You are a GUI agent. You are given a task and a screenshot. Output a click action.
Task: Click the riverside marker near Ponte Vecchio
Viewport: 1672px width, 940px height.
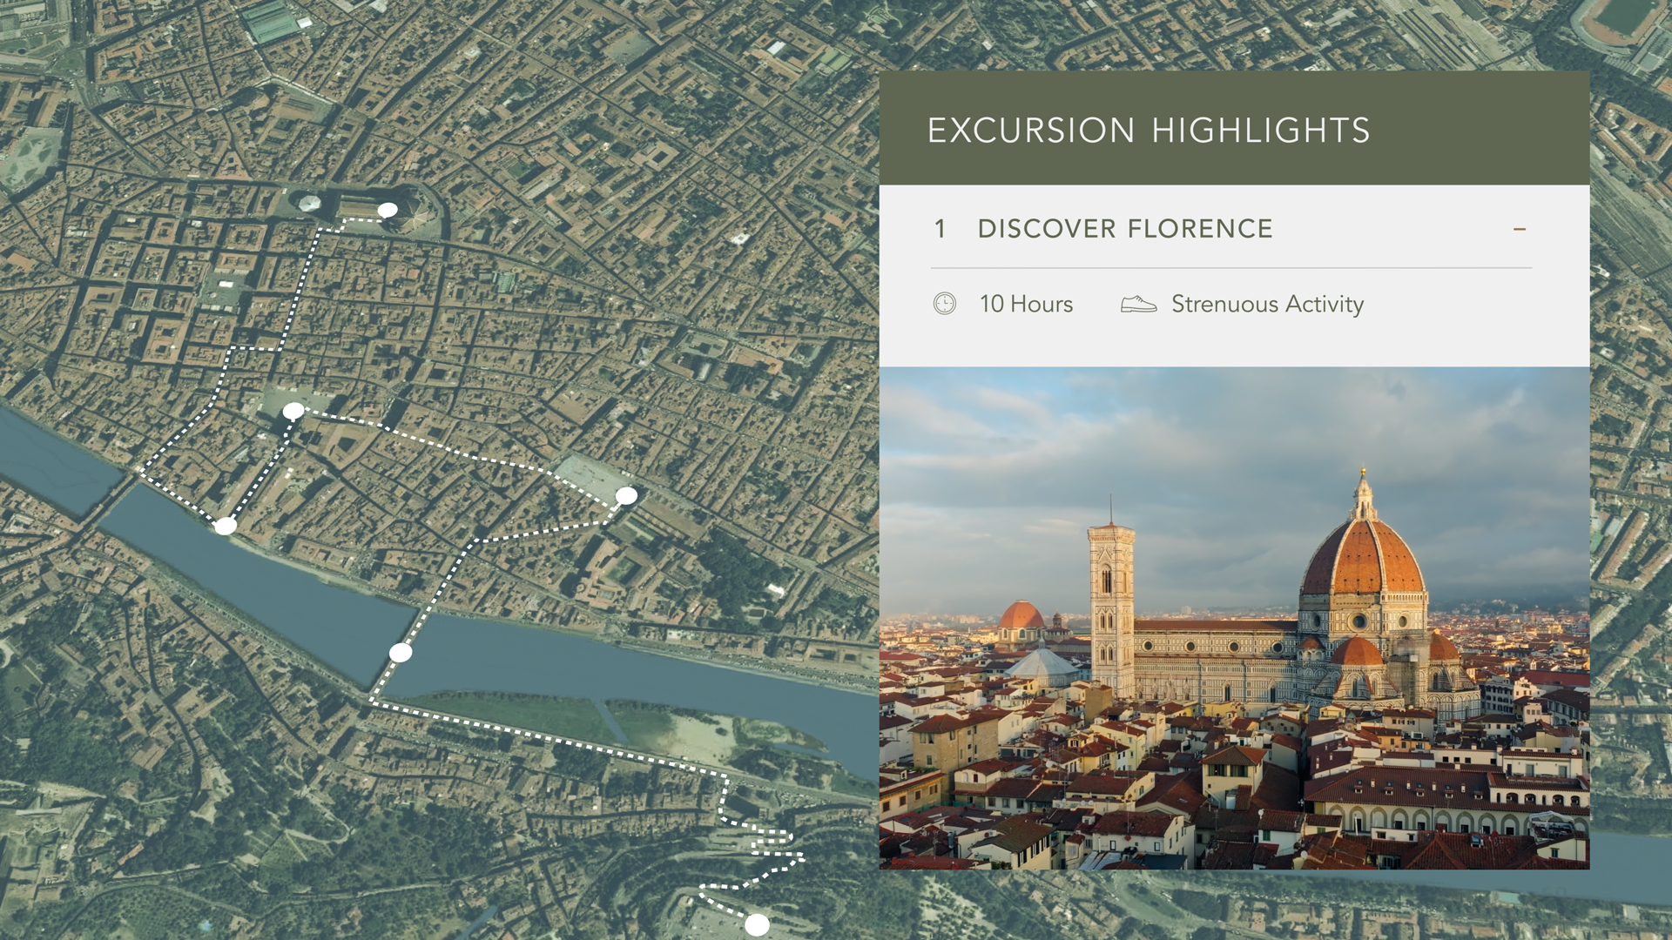pos(226,526)
